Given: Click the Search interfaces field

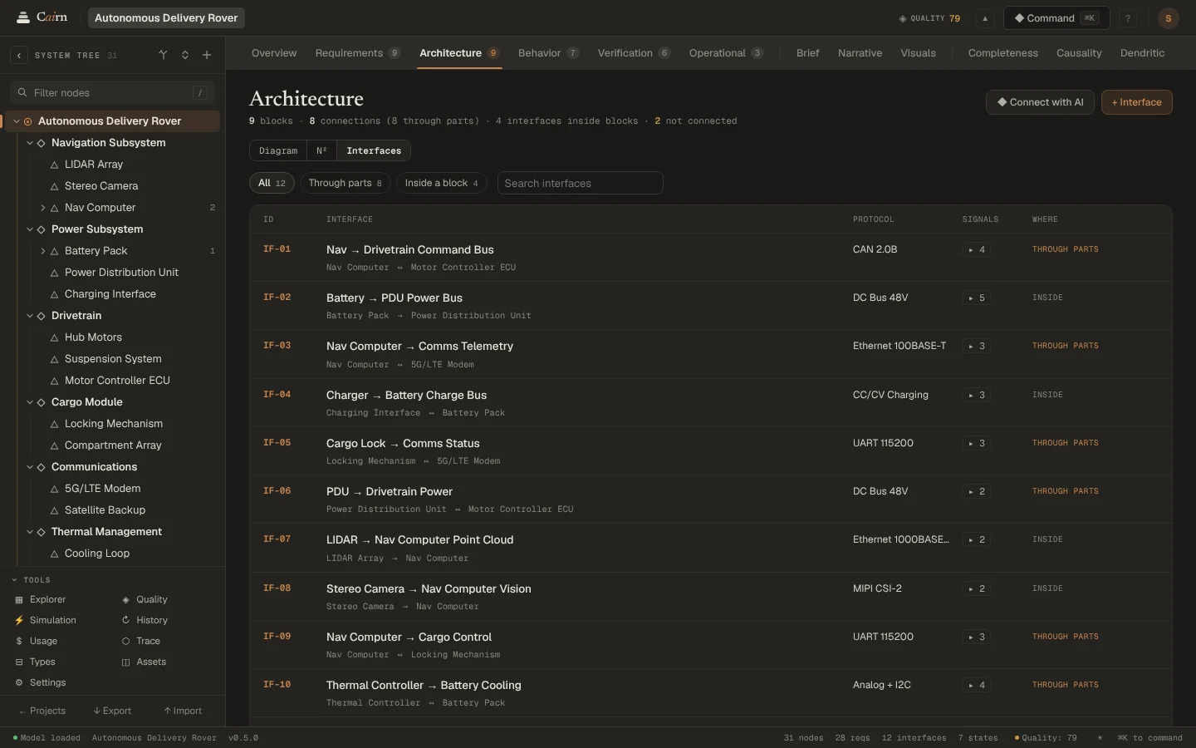Looking at the screenshot, I should [x=580, y=183].
